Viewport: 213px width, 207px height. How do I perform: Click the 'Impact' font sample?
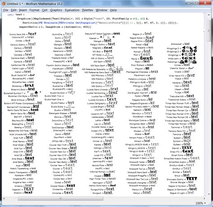point(102,175)
